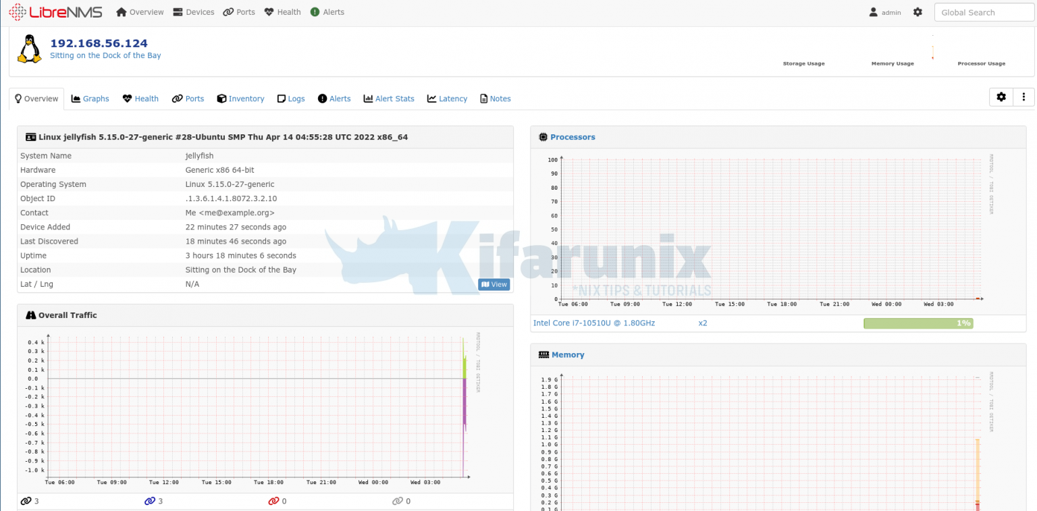This screenshot has width=1037, height=511.
Task: Open the three-dot overflow menu beside the gear
Action: pos(1023,97)
